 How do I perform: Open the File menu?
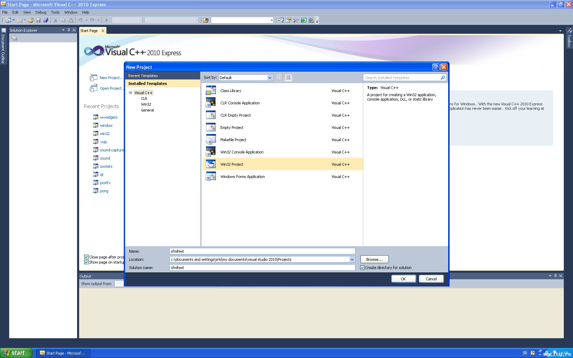5,12
